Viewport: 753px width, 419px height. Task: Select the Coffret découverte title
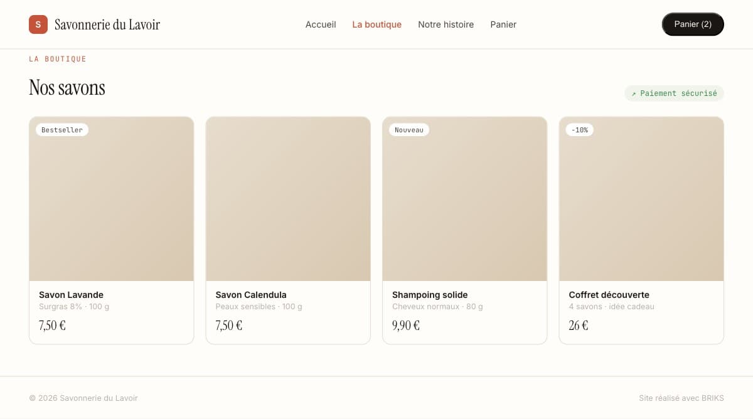click(x=609, y=295)
